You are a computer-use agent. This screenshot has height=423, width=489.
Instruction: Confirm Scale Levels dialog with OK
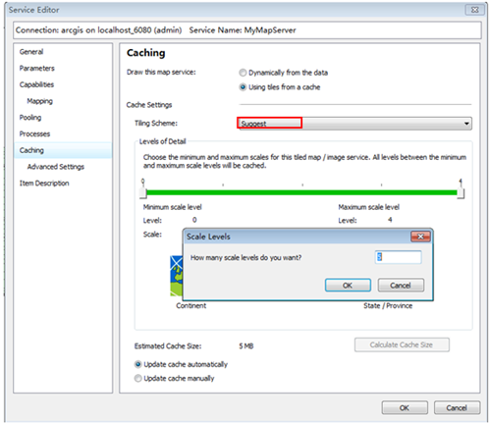point(348,286)
